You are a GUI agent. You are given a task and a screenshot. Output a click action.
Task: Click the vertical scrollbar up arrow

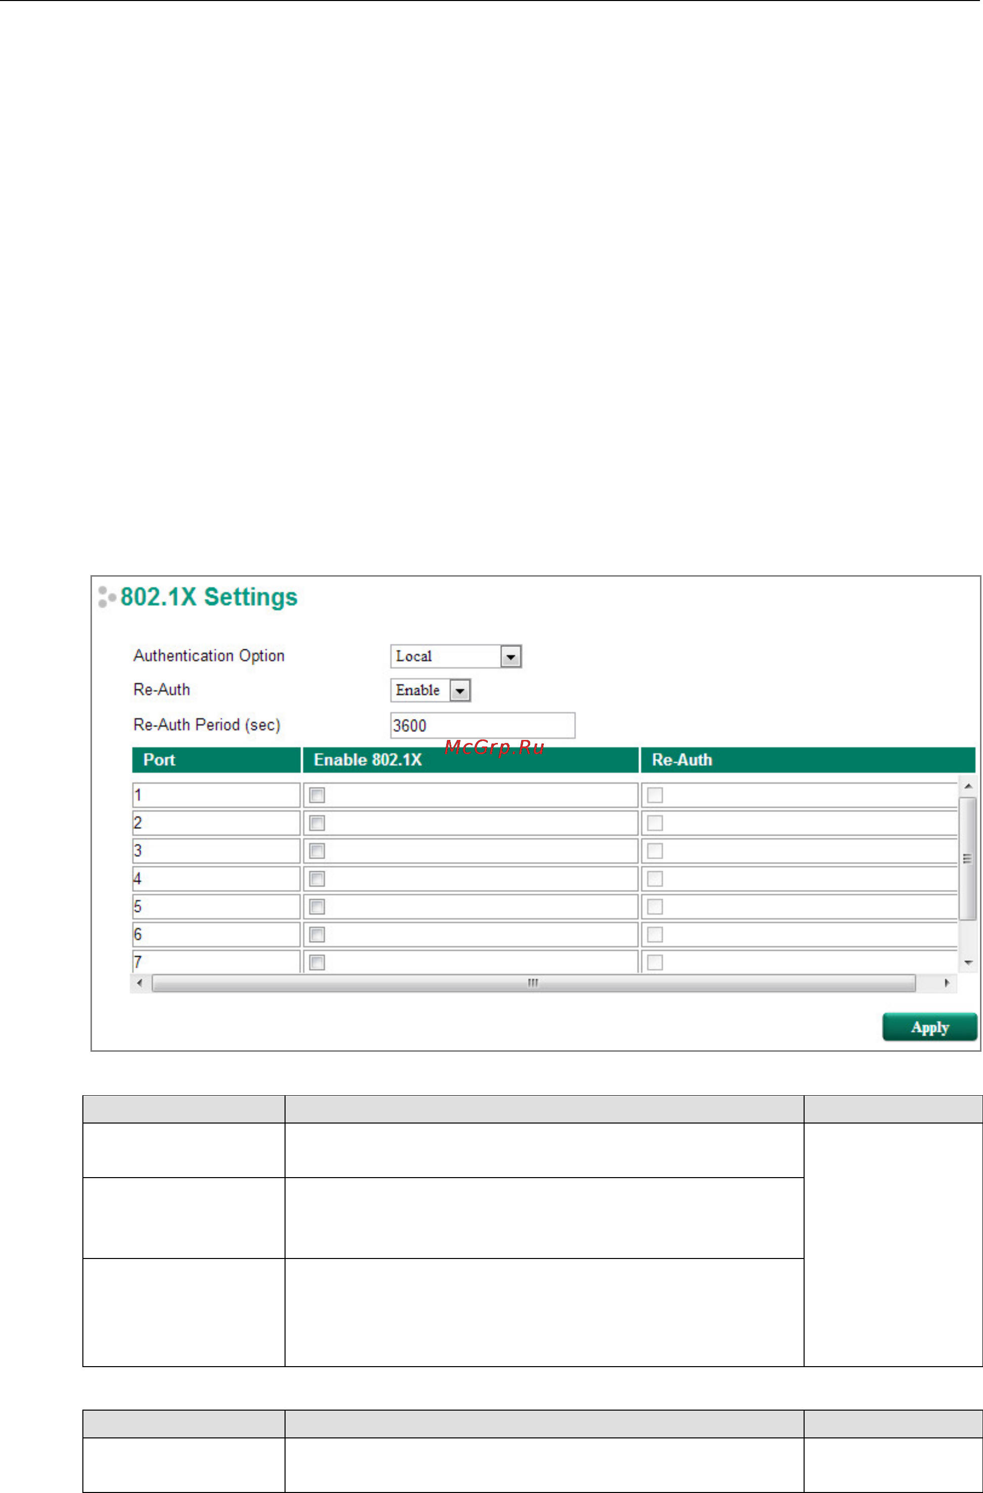point(968,786)
